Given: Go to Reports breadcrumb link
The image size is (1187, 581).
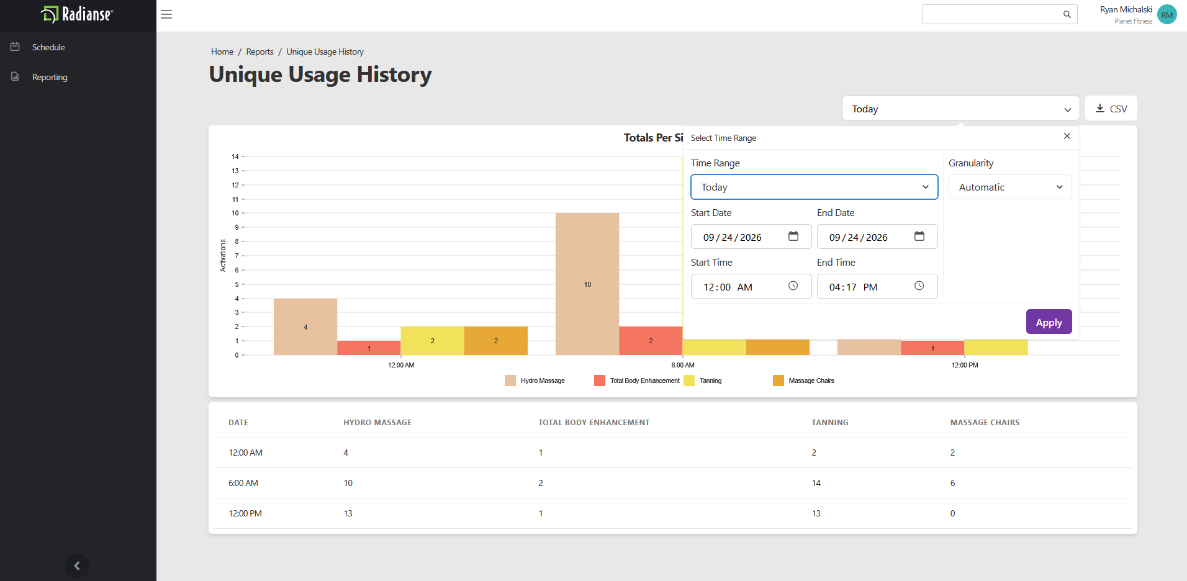Looking at the screenshot, I should 260,52.
